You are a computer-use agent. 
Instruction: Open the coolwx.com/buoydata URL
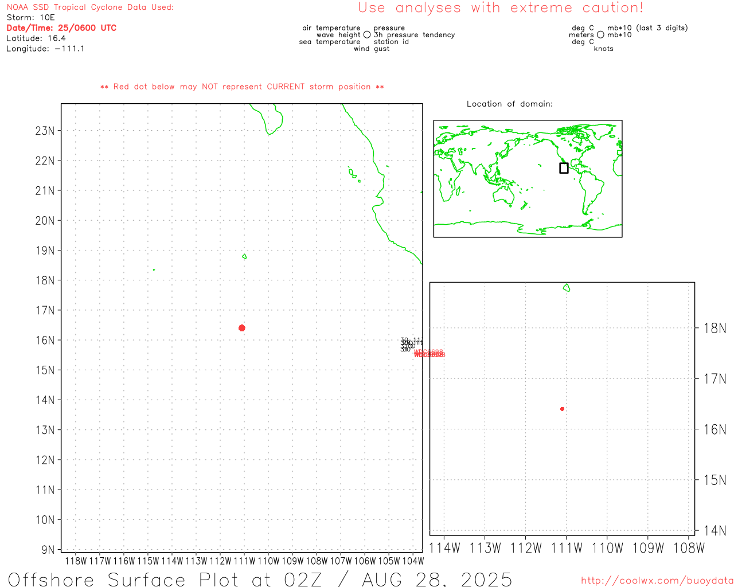point(657,581)
